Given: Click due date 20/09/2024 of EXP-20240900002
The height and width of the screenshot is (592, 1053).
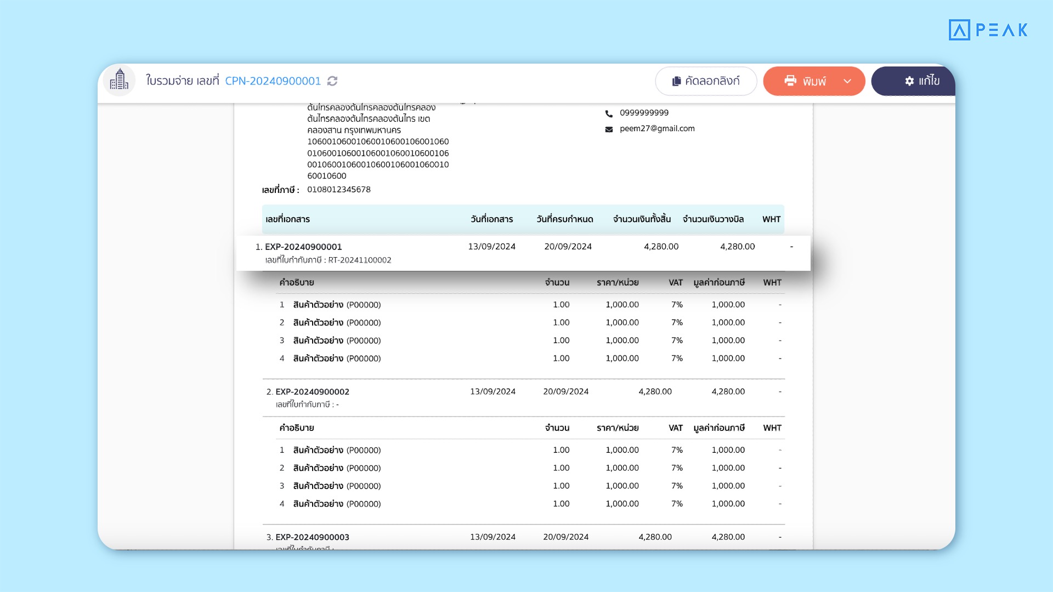Looking at the screenshot, I should [x=565, y=391].
